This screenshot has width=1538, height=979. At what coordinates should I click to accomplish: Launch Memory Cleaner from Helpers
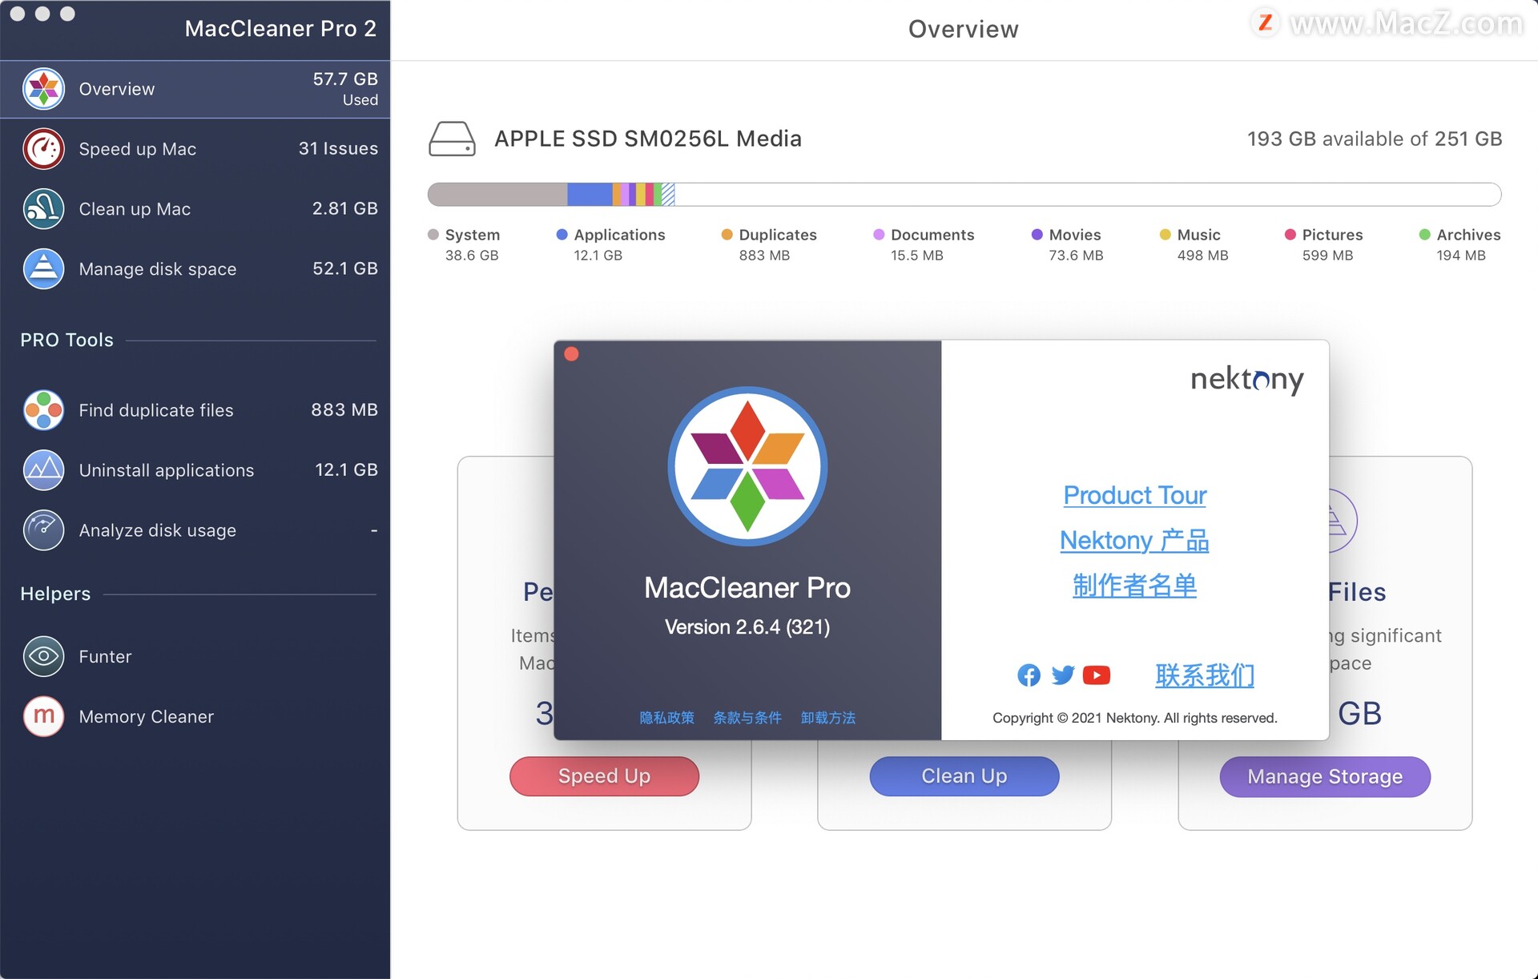43,716
